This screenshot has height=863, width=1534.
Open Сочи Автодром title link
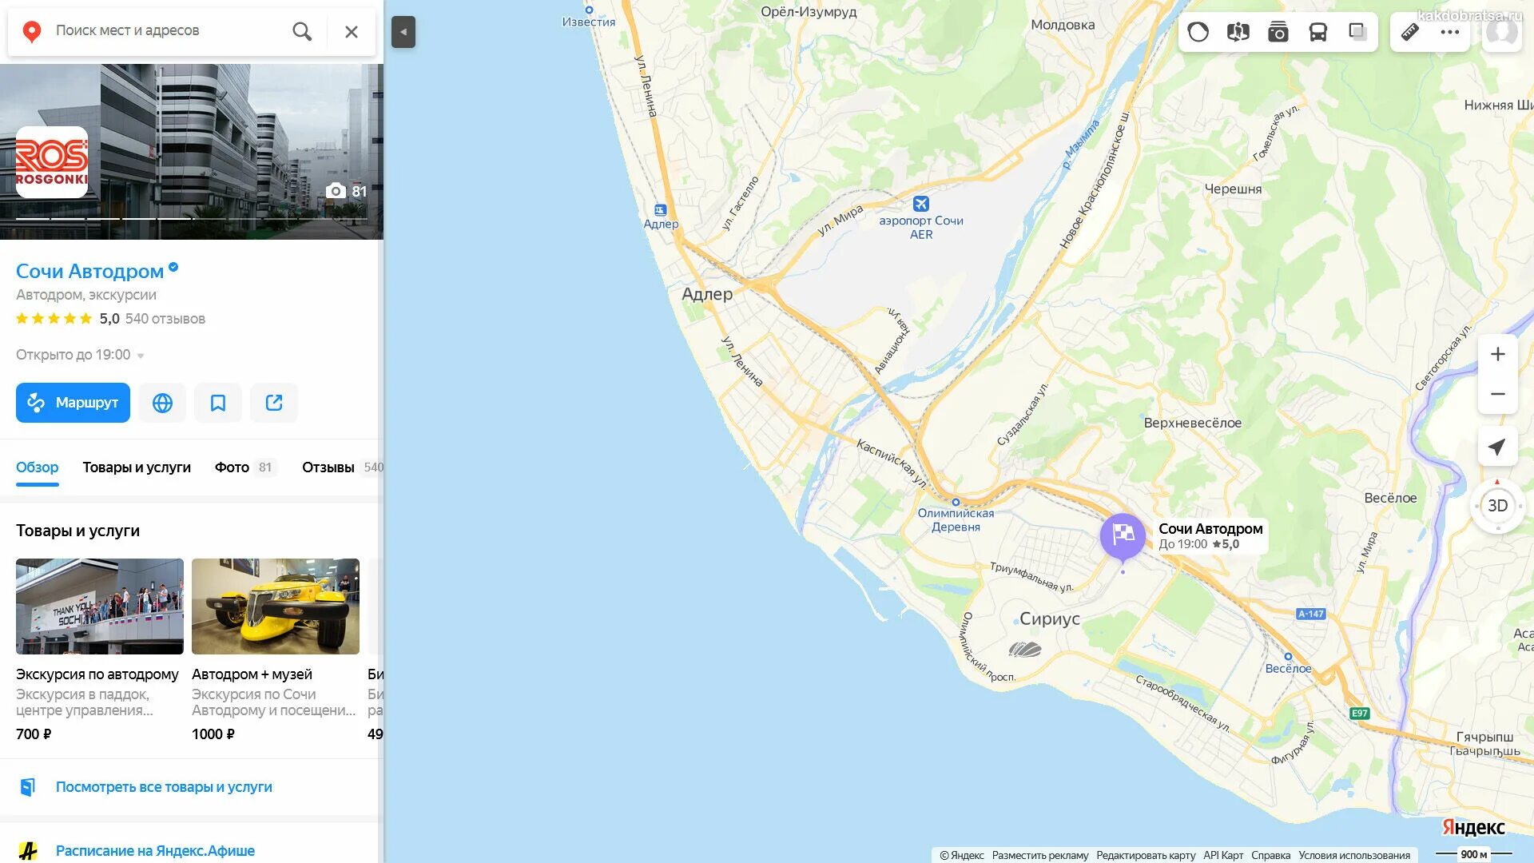pyautogui.click(x=89, y=271)
